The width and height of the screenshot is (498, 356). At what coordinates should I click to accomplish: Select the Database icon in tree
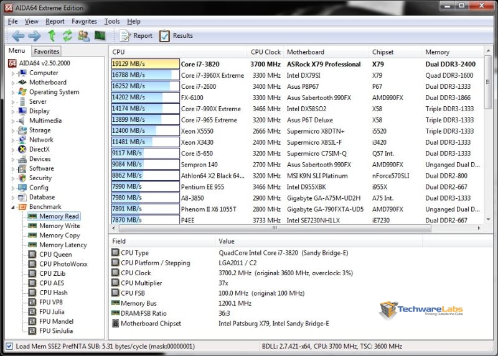pyautogui.click(x=22, y=197)
